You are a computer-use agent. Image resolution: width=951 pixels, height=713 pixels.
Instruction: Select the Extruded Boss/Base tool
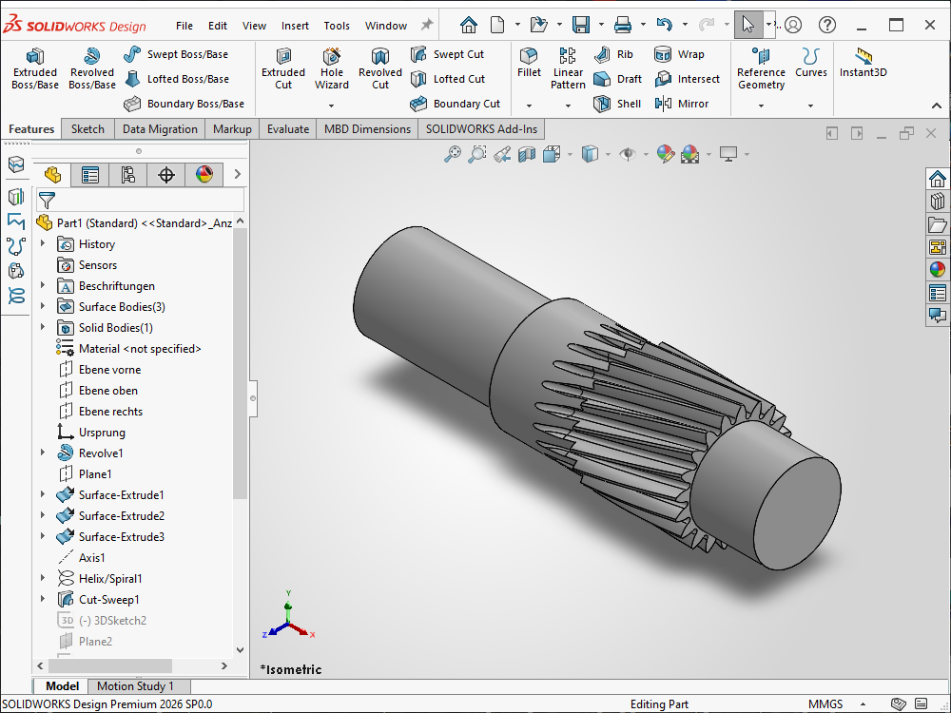[35, 69]
